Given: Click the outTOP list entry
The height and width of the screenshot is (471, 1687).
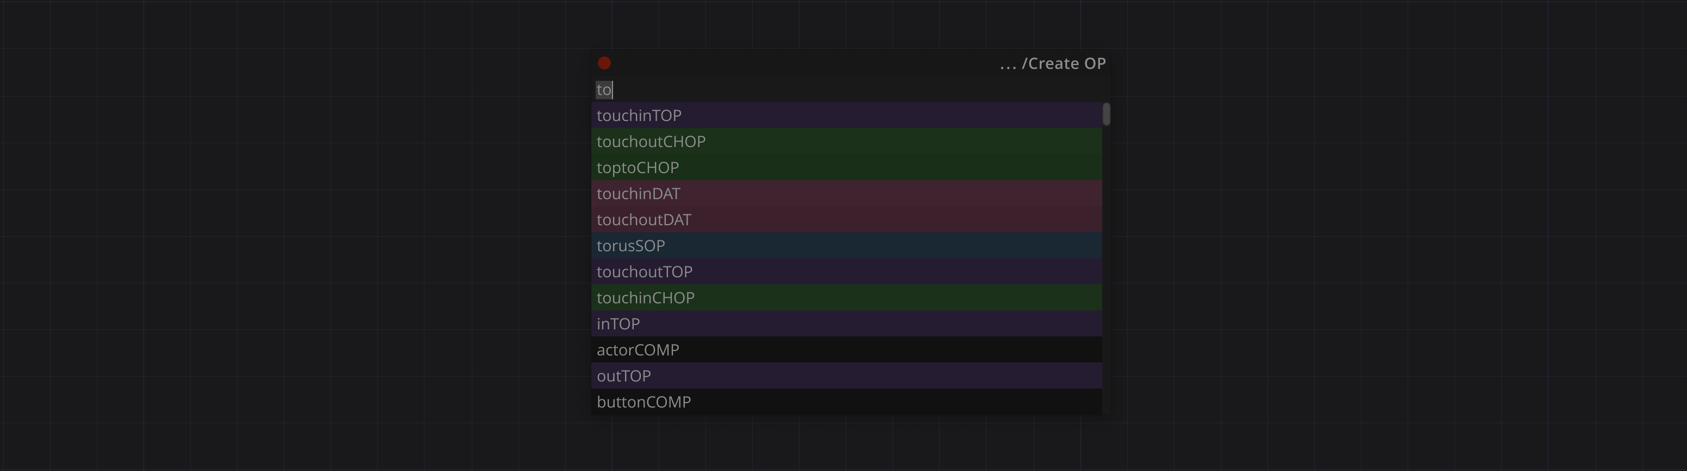Looking at the screenshot, I should 623,376.
